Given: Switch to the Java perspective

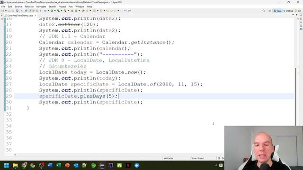Looking at the screenshot, I should (277, 11).
